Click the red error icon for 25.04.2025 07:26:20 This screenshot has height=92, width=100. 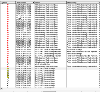8,5
